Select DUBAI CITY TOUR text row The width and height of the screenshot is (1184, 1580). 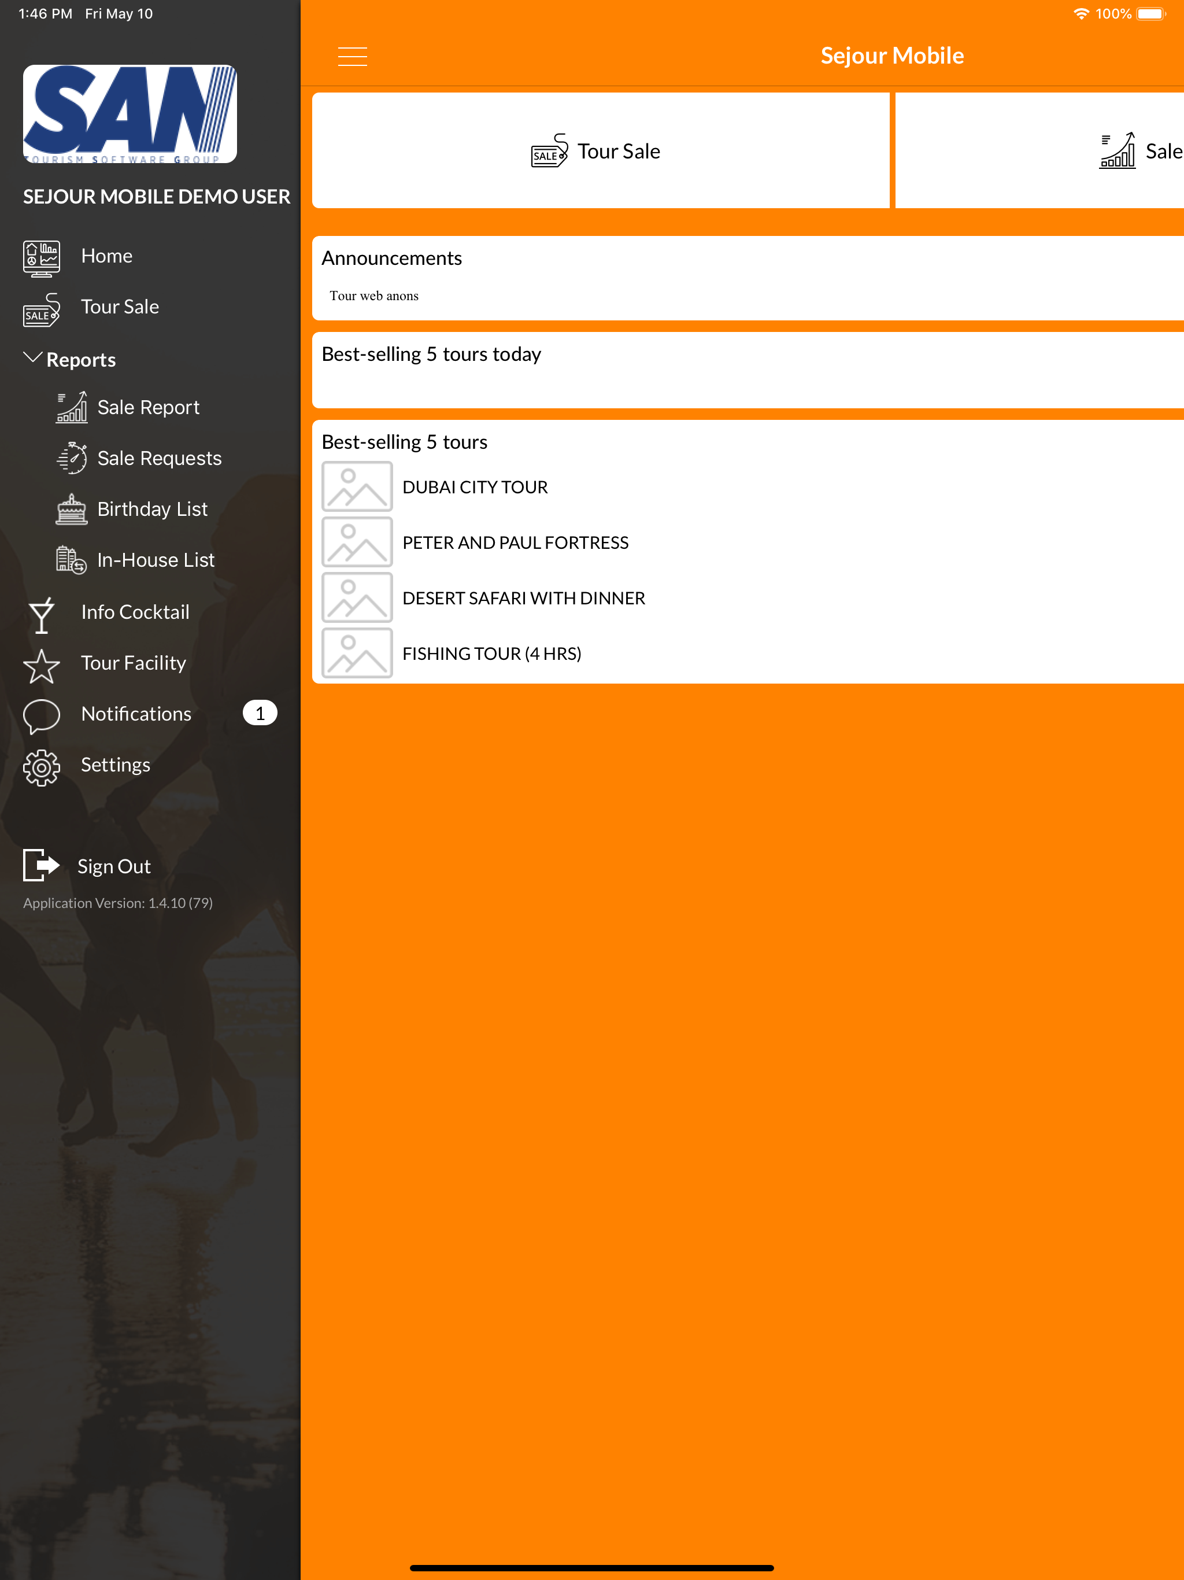click(x=475, y=487)
